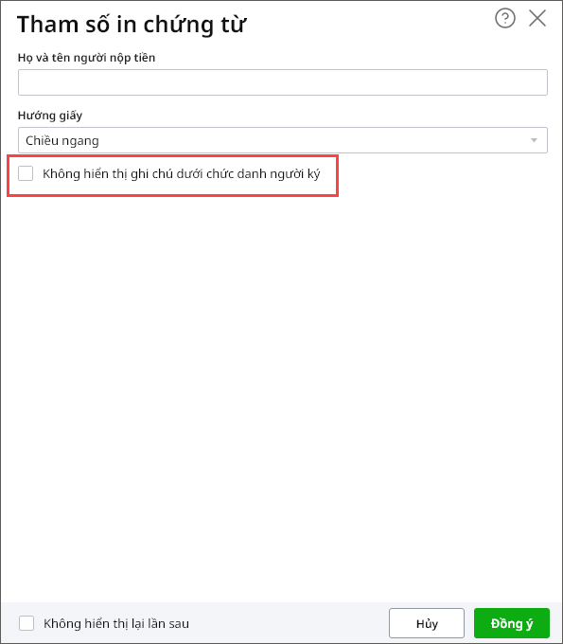
Task: Click the Tham số in chứng từ title
Action: 132,25
